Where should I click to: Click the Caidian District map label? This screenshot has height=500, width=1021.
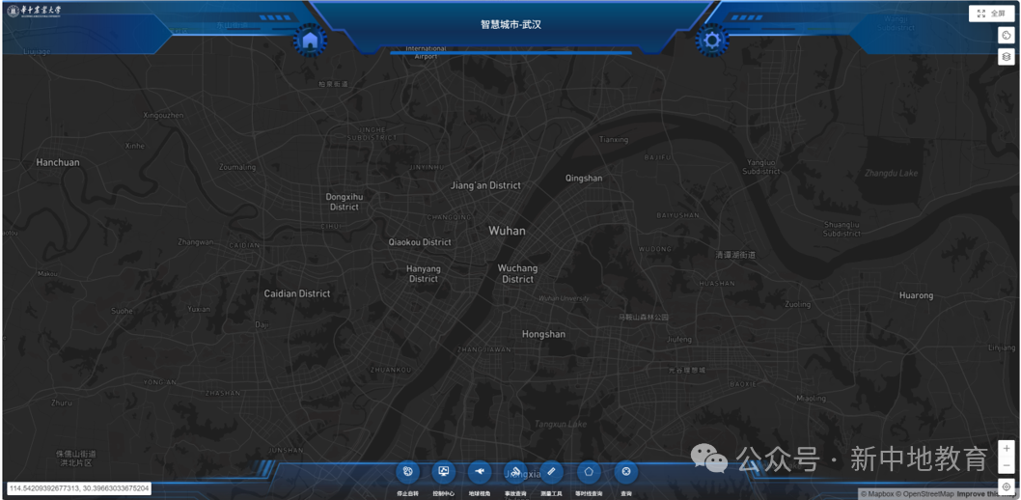coord(297,293)
